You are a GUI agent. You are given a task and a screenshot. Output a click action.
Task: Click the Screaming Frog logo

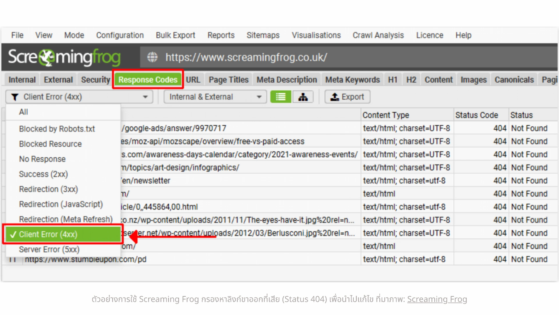coord(64,57)
